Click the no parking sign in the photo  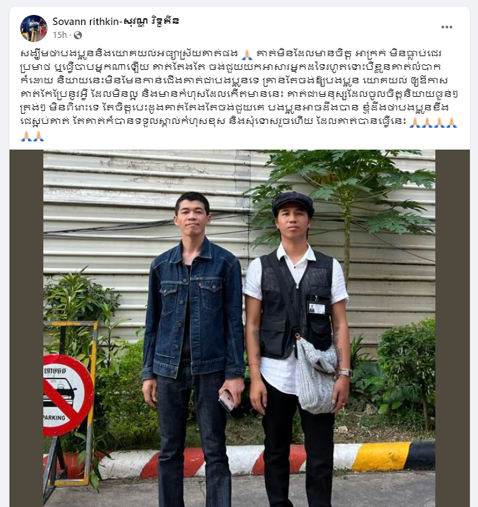[x=68, y=395]
